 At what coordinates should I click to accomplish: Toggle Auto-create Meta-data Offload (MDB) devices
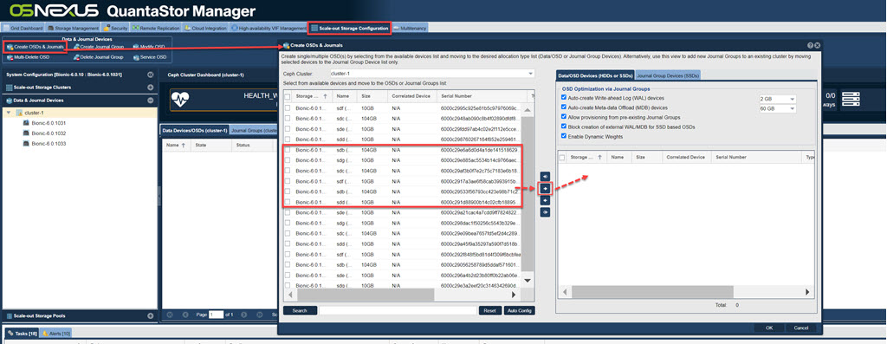(563, 107)
